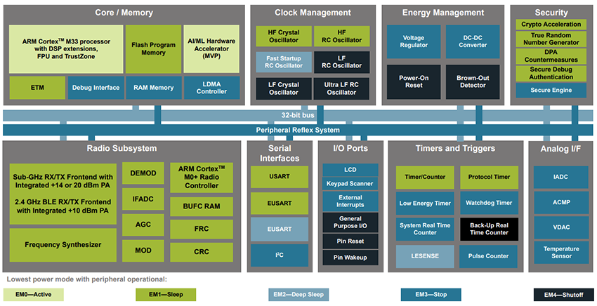Click the DC-DC Converter block
The height and width of the screenshot is (306, 597).
coord(473,41)
